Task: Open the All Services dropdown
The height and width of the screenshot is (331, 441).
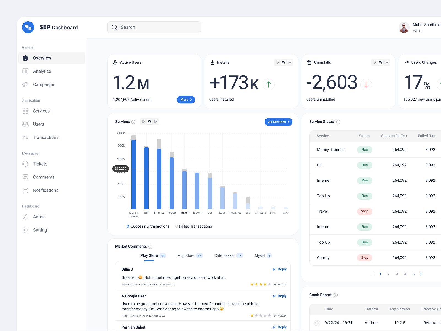Action: [278, 122]
